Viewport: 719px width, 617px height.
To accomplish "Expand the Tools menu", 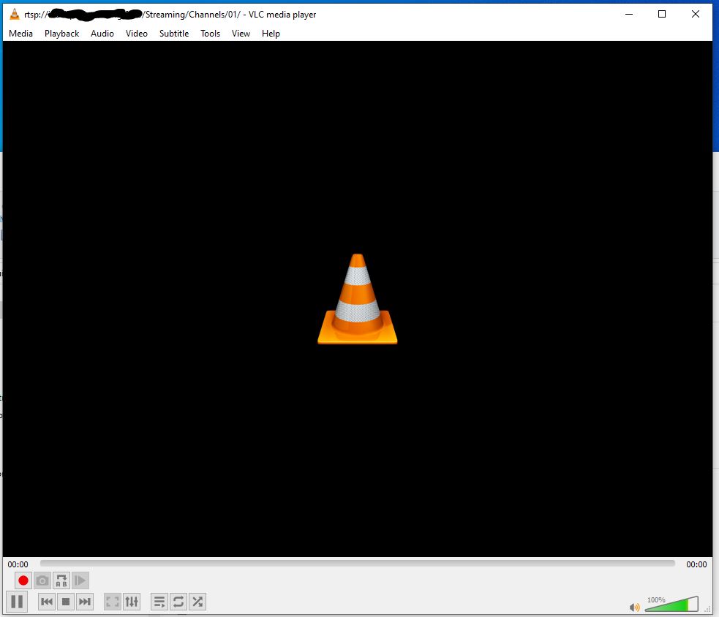I will [210, 34].
